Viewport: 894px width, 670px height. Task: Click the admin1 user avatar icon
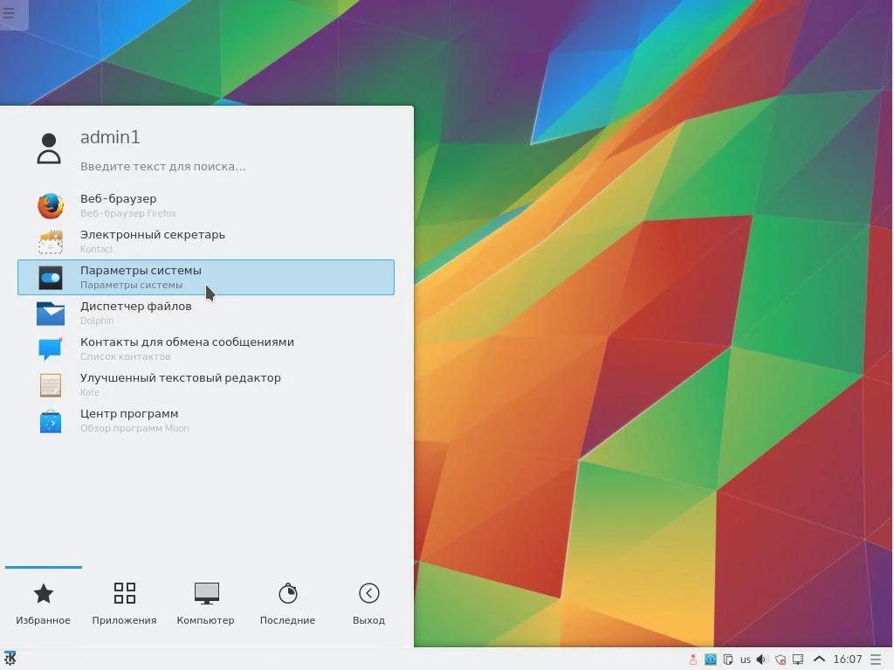[49, 149]
